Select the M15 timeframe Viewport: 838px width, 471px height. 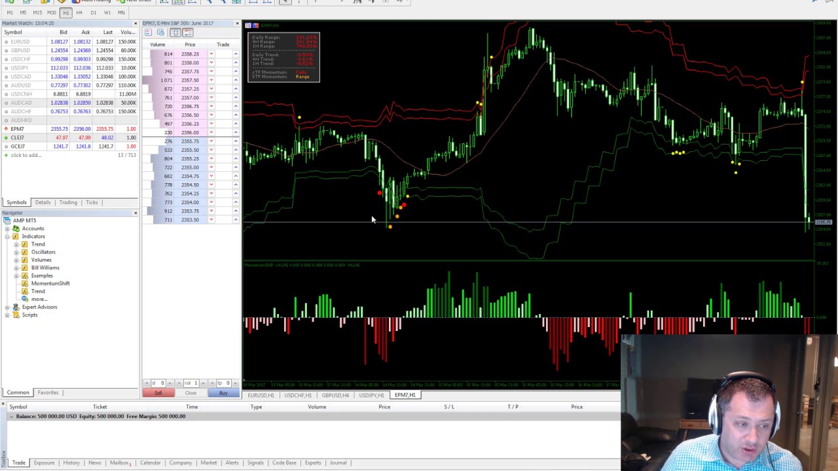click(x=37, y=12)
